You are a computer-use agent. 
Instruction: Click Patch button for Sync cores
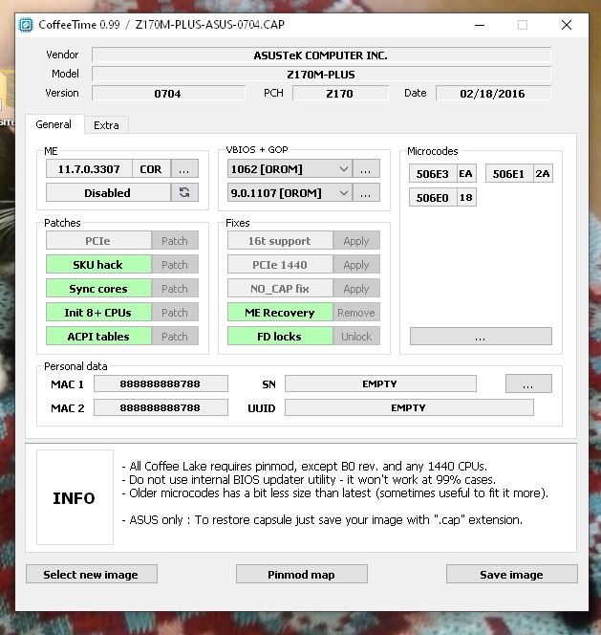[175, 289]
